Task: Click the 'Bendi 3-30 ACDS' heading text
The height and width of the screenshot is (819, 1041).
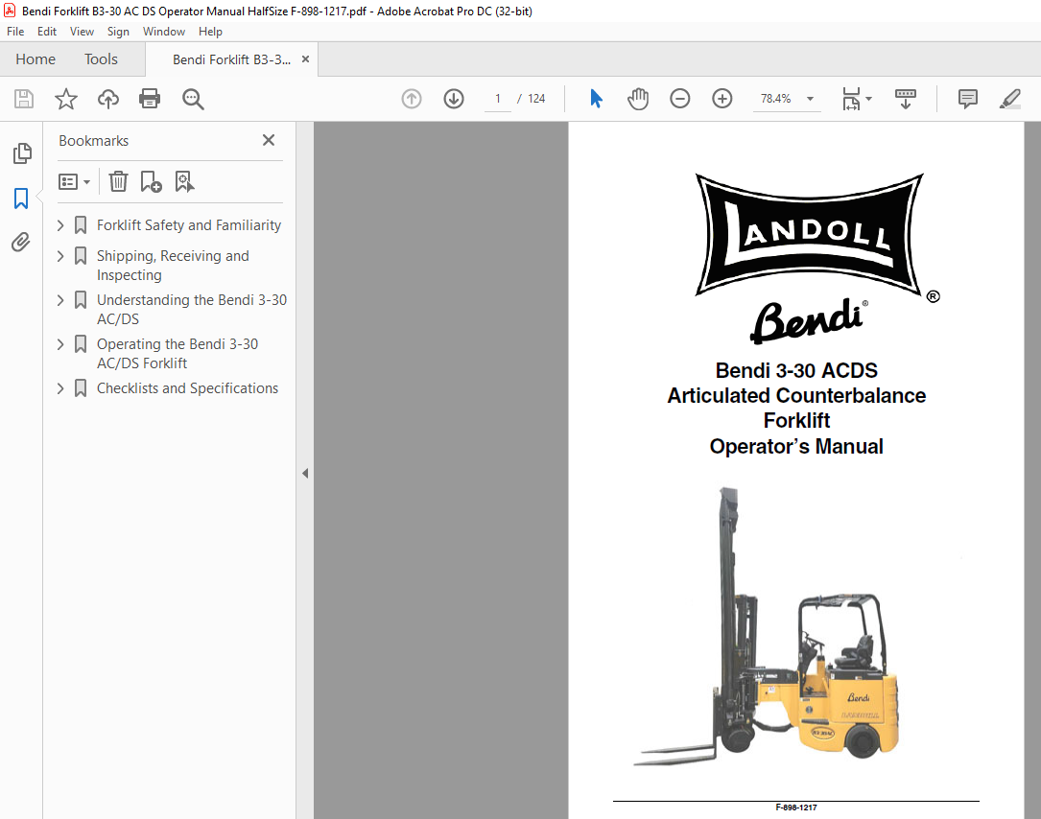Action: click(796, 370)
